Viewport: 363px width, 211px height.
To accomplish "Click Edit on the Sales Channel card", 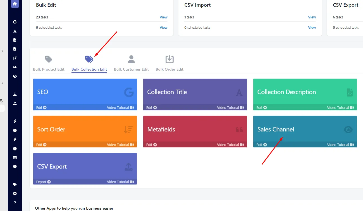I will [x=261, y=145].
